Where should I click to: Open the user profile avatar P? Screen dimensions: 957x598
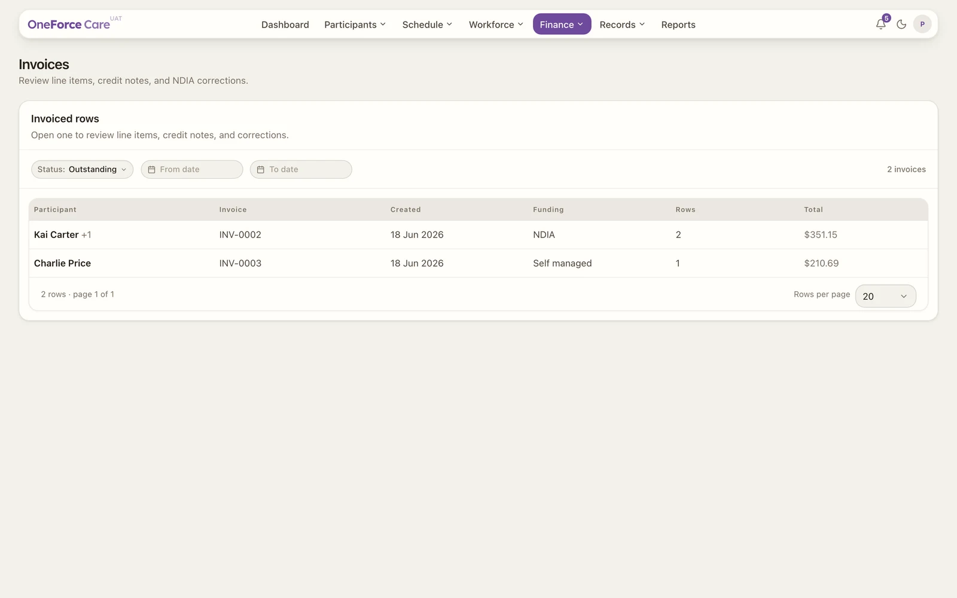tap(922, 25)
